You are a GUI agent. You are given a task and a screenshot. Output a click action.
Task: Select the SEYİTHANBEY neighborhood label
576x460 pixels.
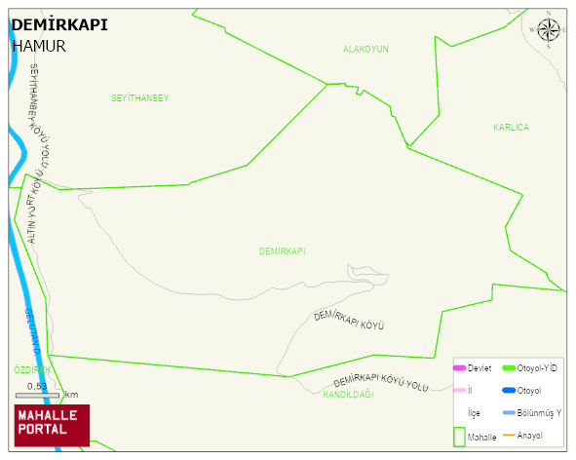[x=140, y=98]
